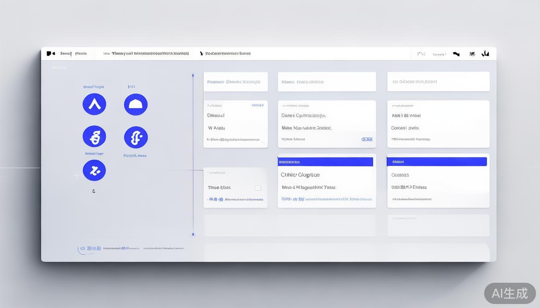Click the blue link text in the 'Tinae' card
This screenshot has width=540, height=308.
tap(235, 199)
